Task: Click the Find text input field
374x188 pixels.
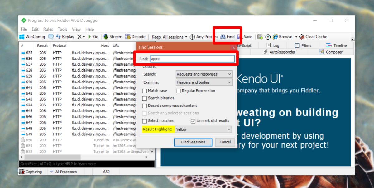Action: pyautogui.click(x=192, y=59)
